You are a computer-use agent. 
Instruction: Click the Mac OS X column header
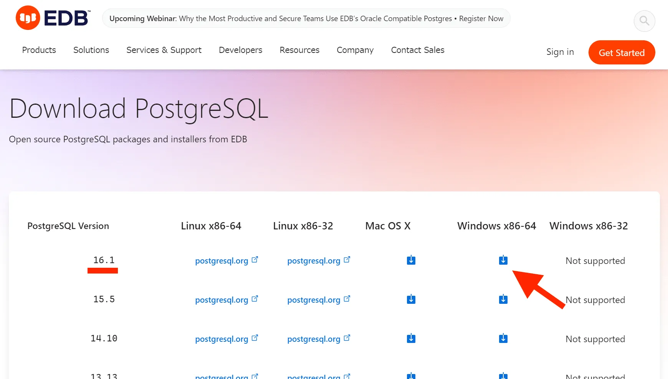click(x=388, y=226)
